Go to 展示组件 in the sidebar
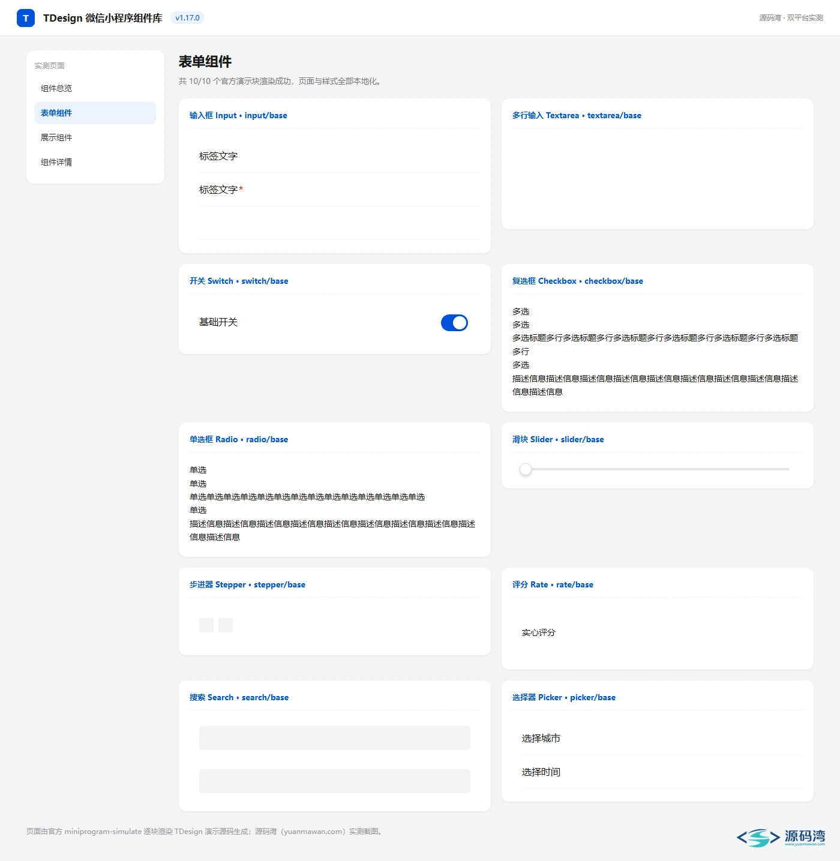840x861 pixels. coord(95,137)
